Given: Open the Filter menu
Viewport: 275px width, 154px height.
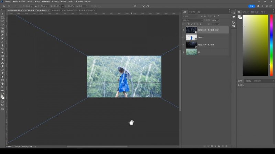Looking at the screenshot, I should point(55,2).
